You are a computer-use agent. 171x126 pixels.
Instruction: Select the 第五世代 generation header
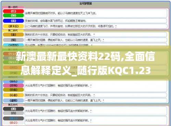coord(13,105)
